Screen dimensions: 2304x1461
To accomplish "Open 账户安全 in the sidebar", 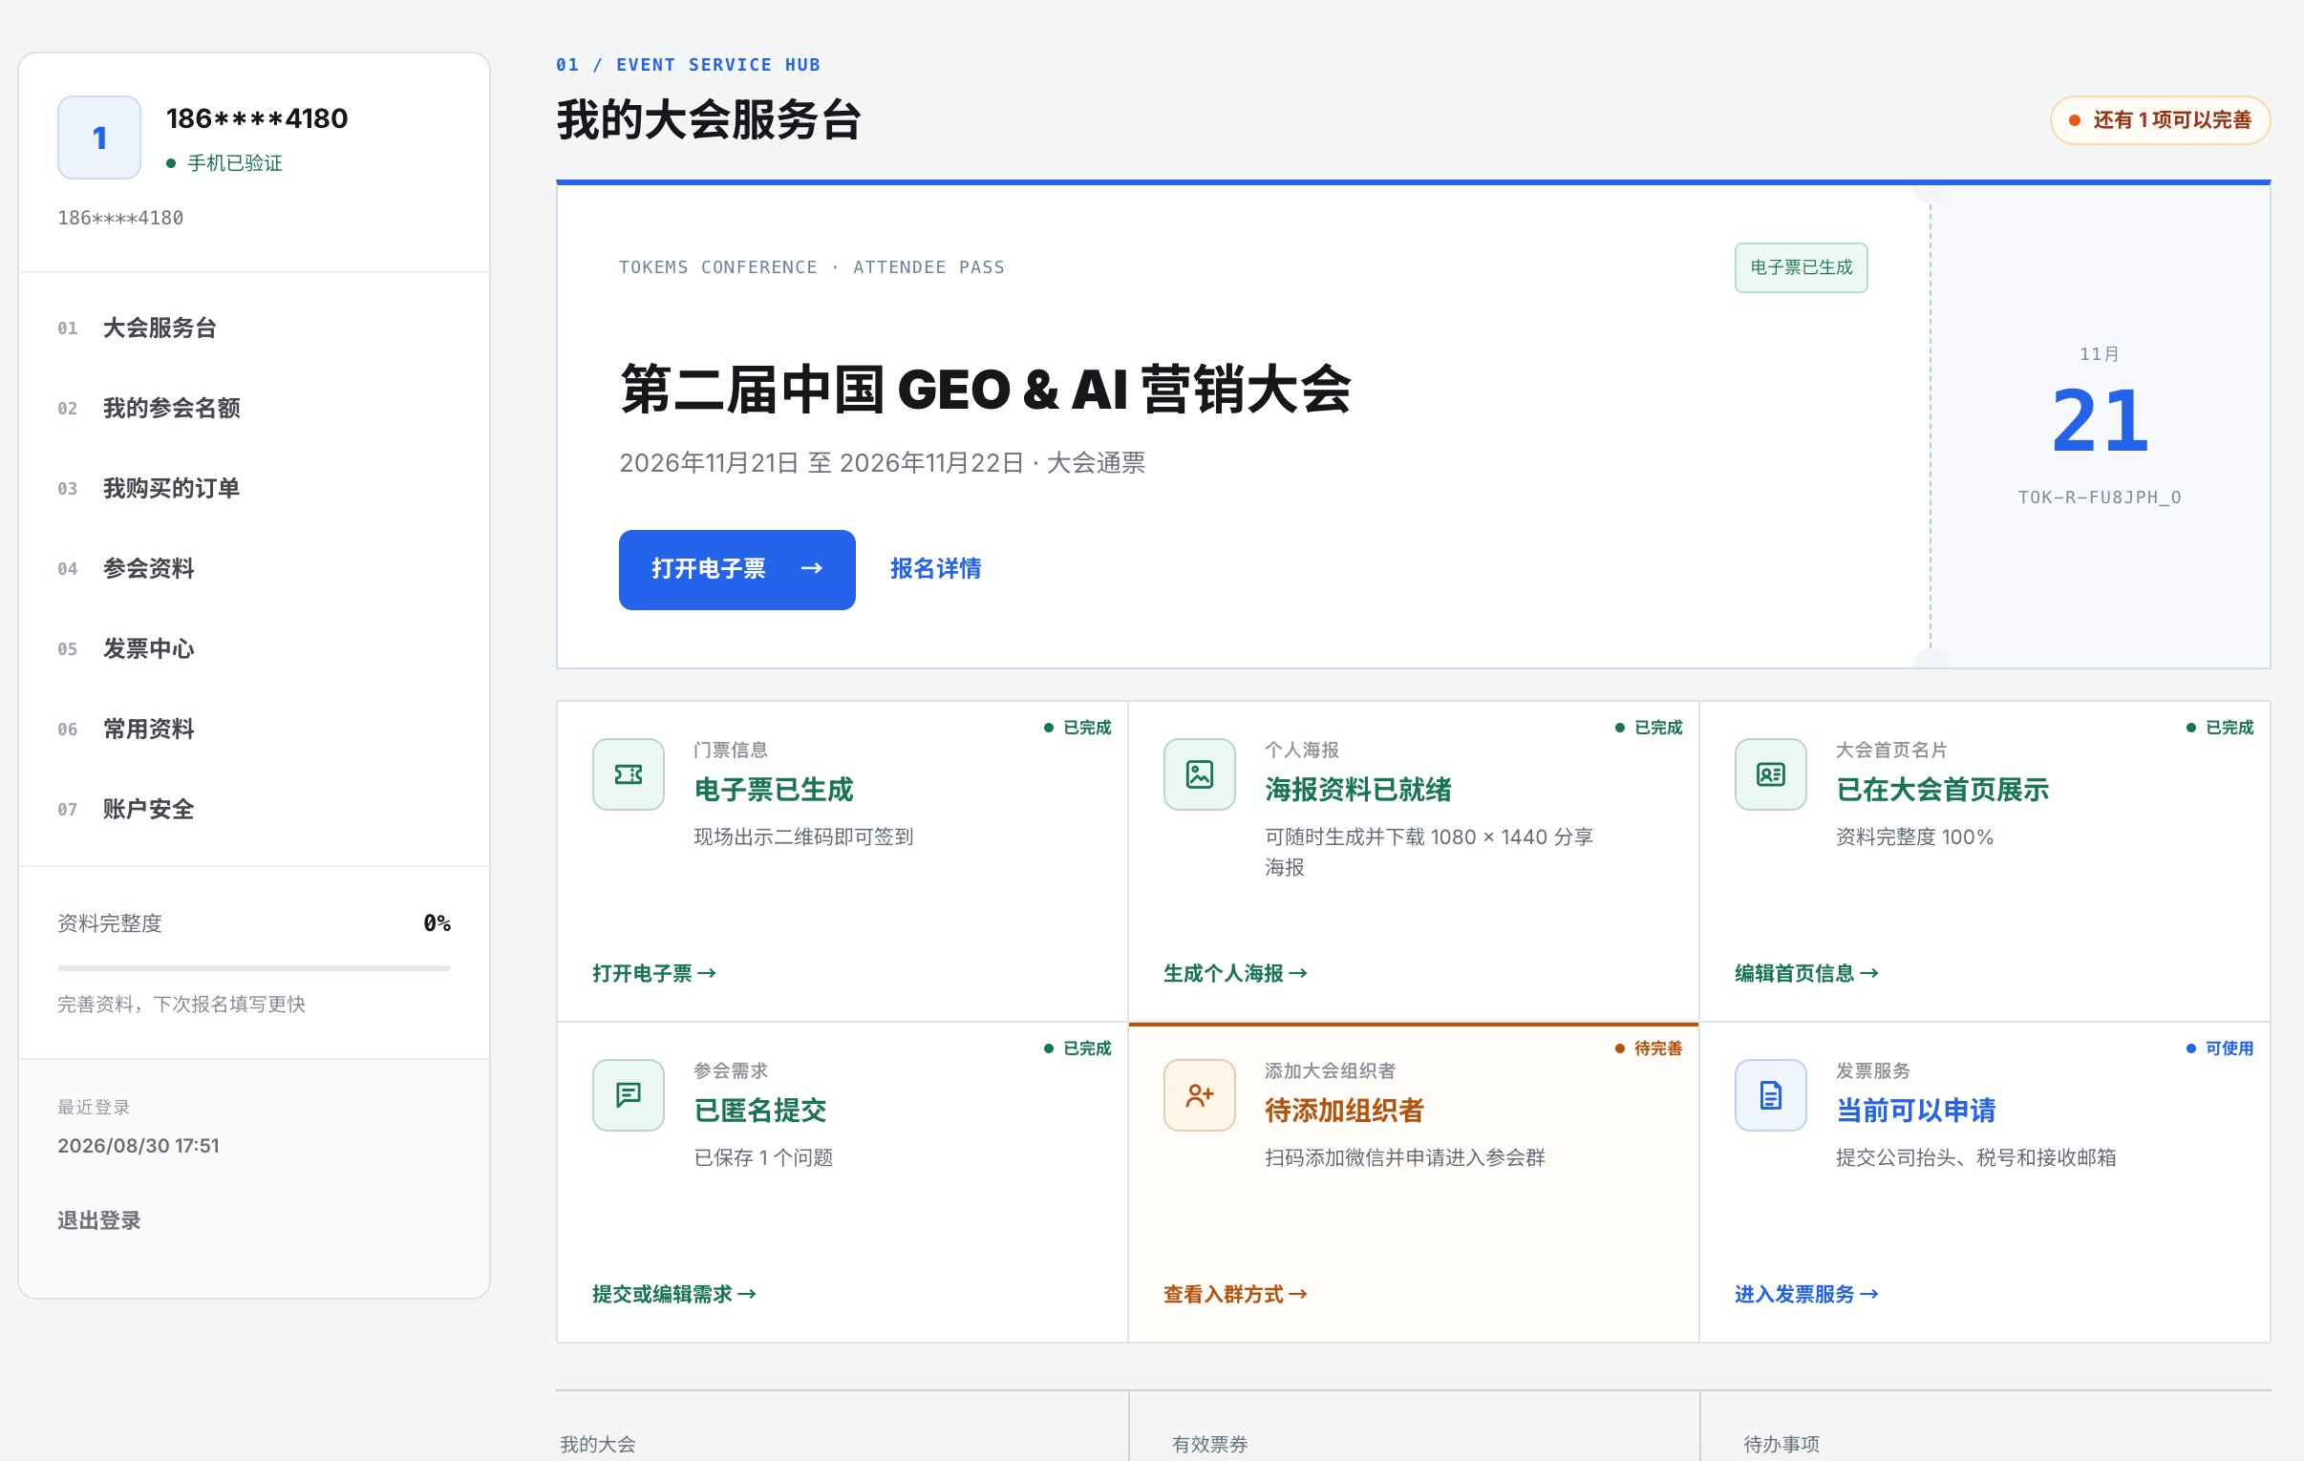I will pyautogui.click(x=253, y=810).
